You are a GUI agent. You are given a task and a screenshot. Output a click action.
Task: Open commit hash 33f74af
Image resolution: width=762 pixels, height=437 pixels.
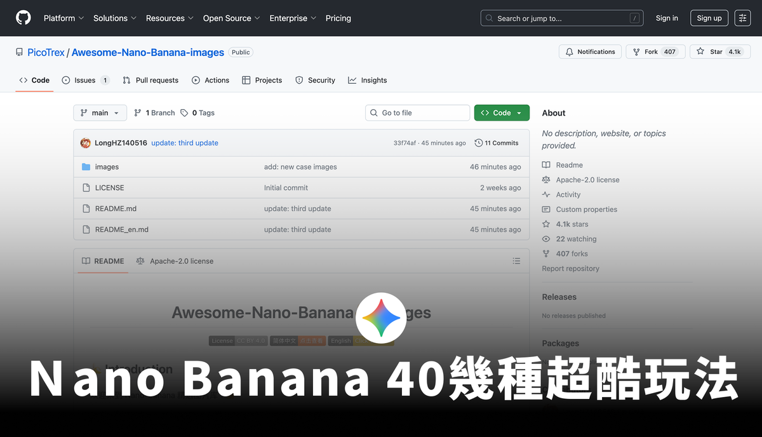click(404, 143)
